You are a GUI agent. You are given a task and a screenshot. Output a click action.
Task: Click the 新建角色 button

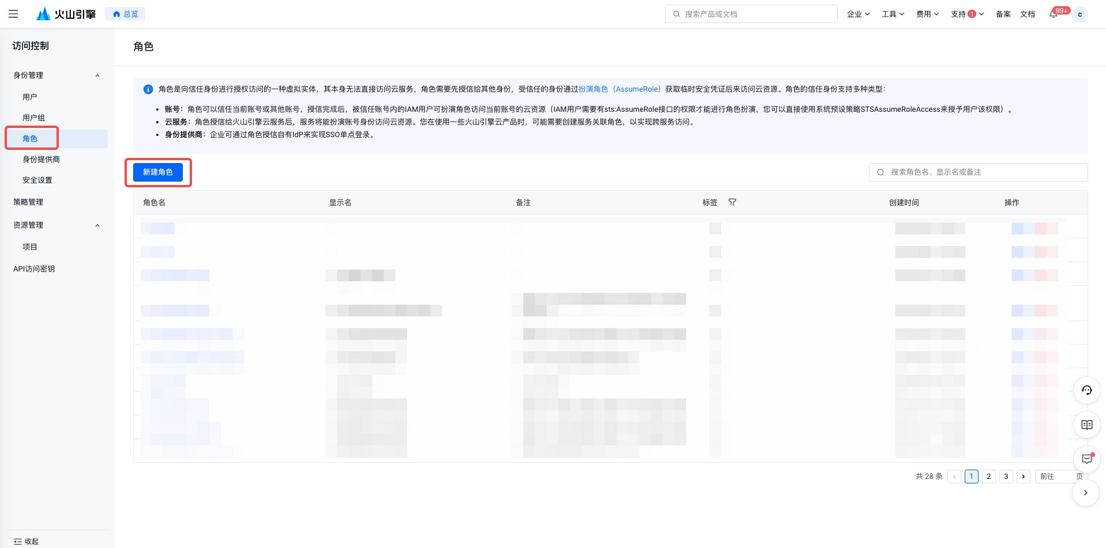pyautogui.click(x=157, y=172)
